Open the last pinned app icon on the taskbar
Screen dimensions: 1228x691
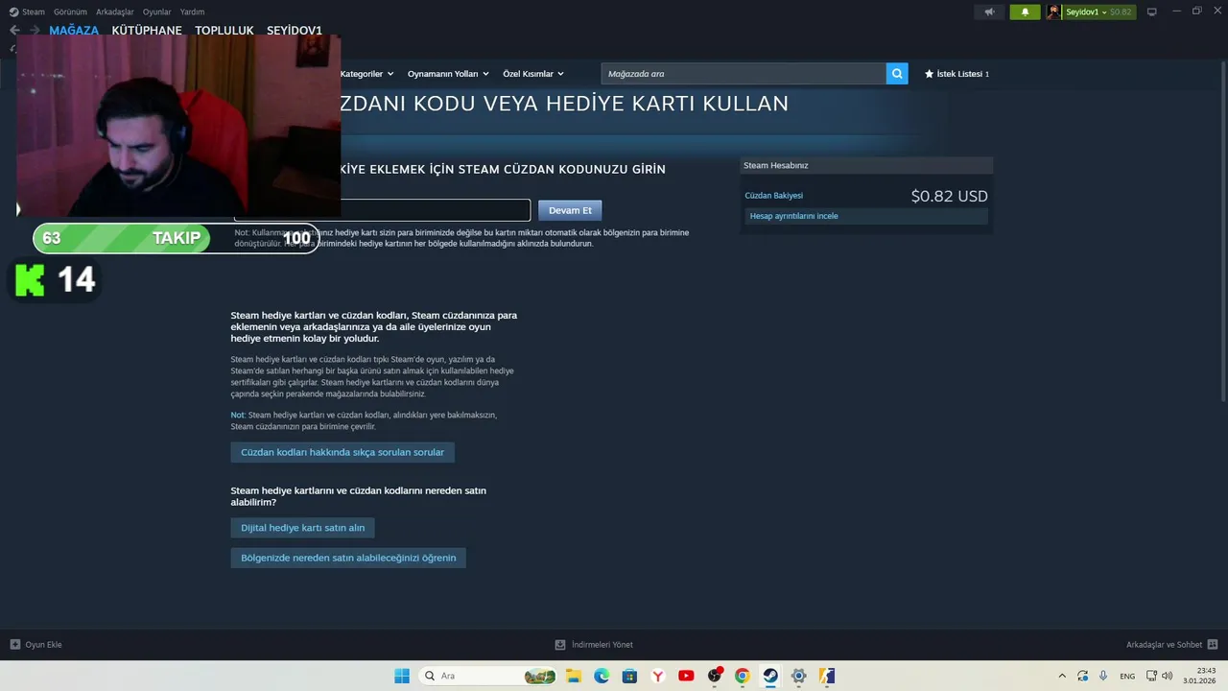click(x=827, y=676)
